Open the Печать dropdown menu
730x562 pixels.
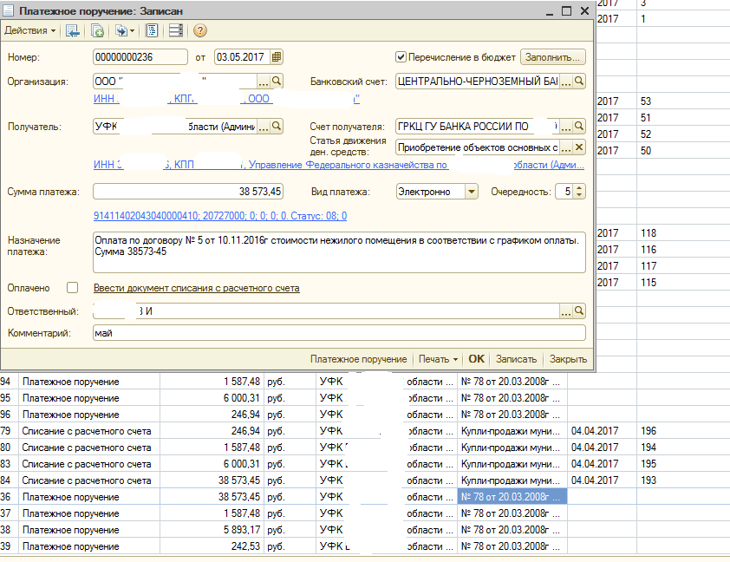click(x=437, y=359)
